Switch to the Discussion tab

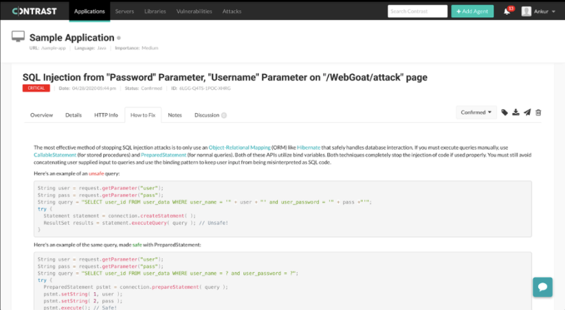coord(207,115)
